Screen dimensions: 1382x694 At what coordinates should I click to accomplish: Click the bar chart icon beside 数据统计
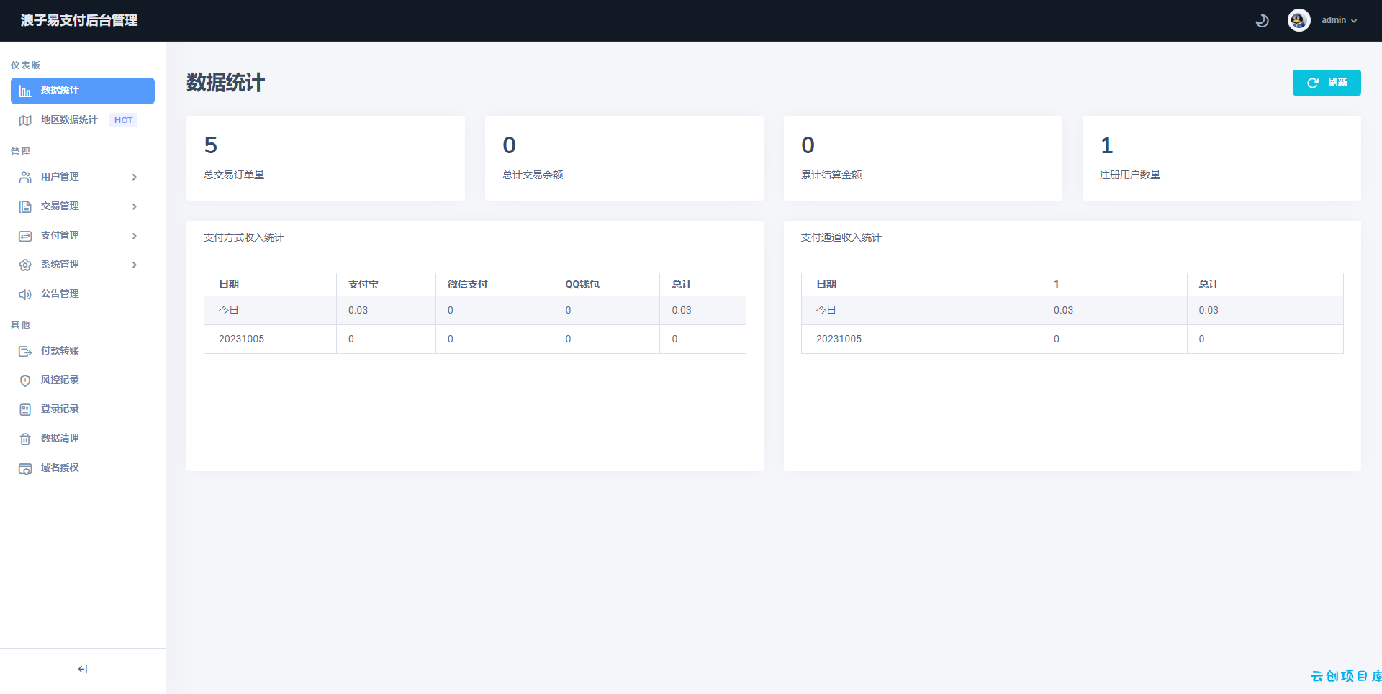25,91
